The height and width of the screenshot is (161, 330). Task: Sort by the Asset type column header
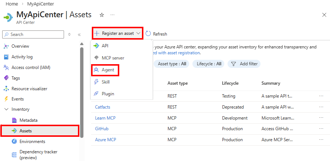pos(177,83)
